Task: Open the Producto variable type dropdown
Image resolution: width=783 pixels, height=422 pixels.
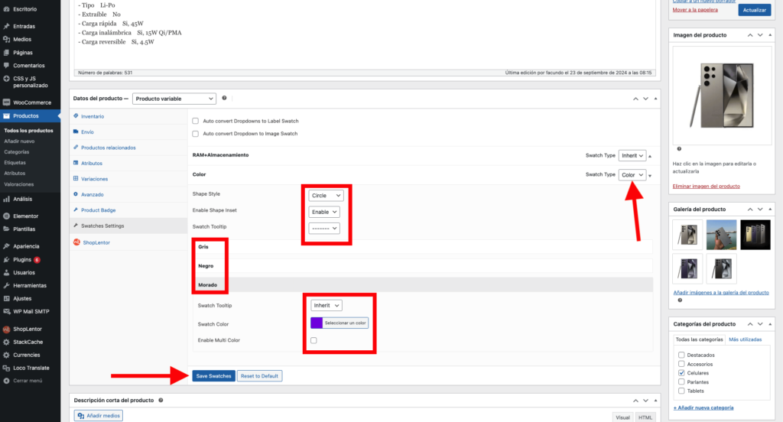Action: click(x=174, y=99)
